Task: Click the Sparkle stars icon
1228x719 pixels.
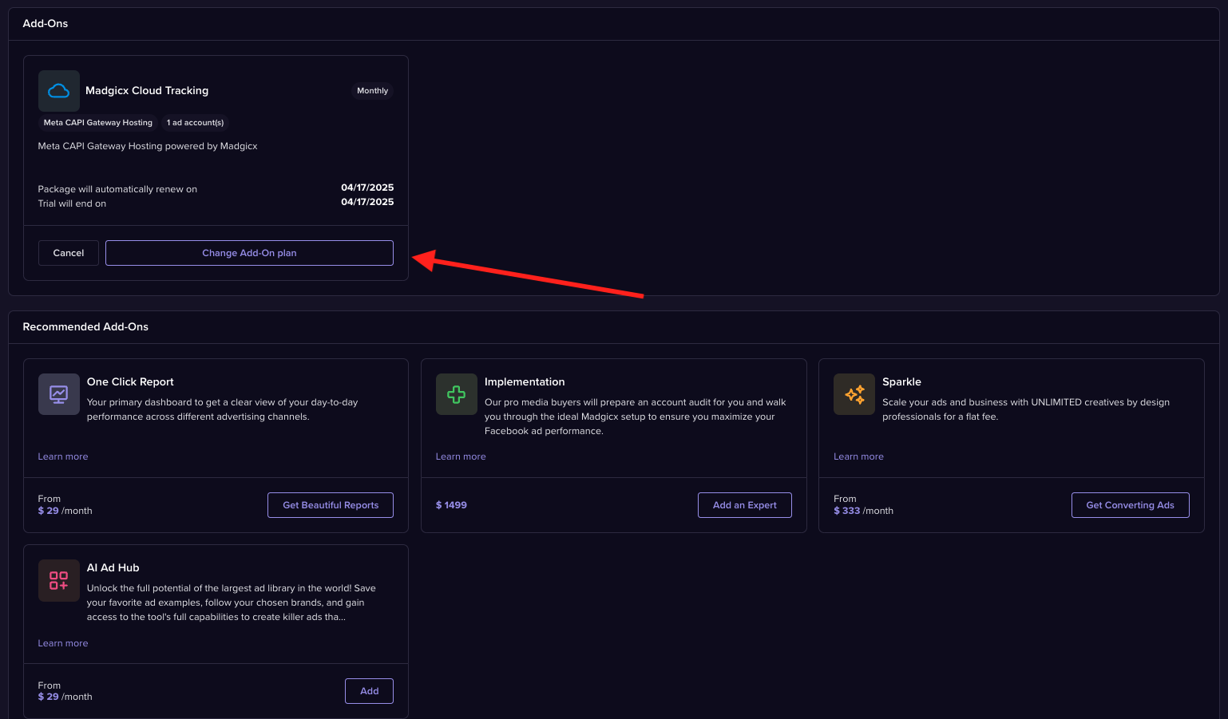Action: 854,394
